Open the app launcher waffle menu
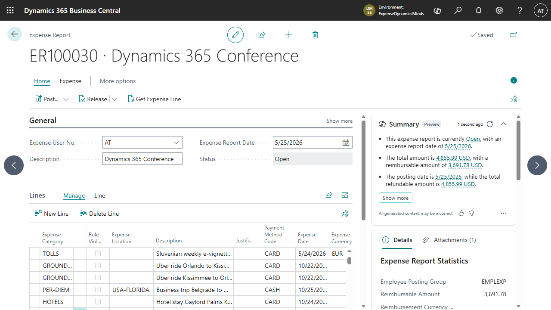This screenshot has height=310, width=551. 10,10
